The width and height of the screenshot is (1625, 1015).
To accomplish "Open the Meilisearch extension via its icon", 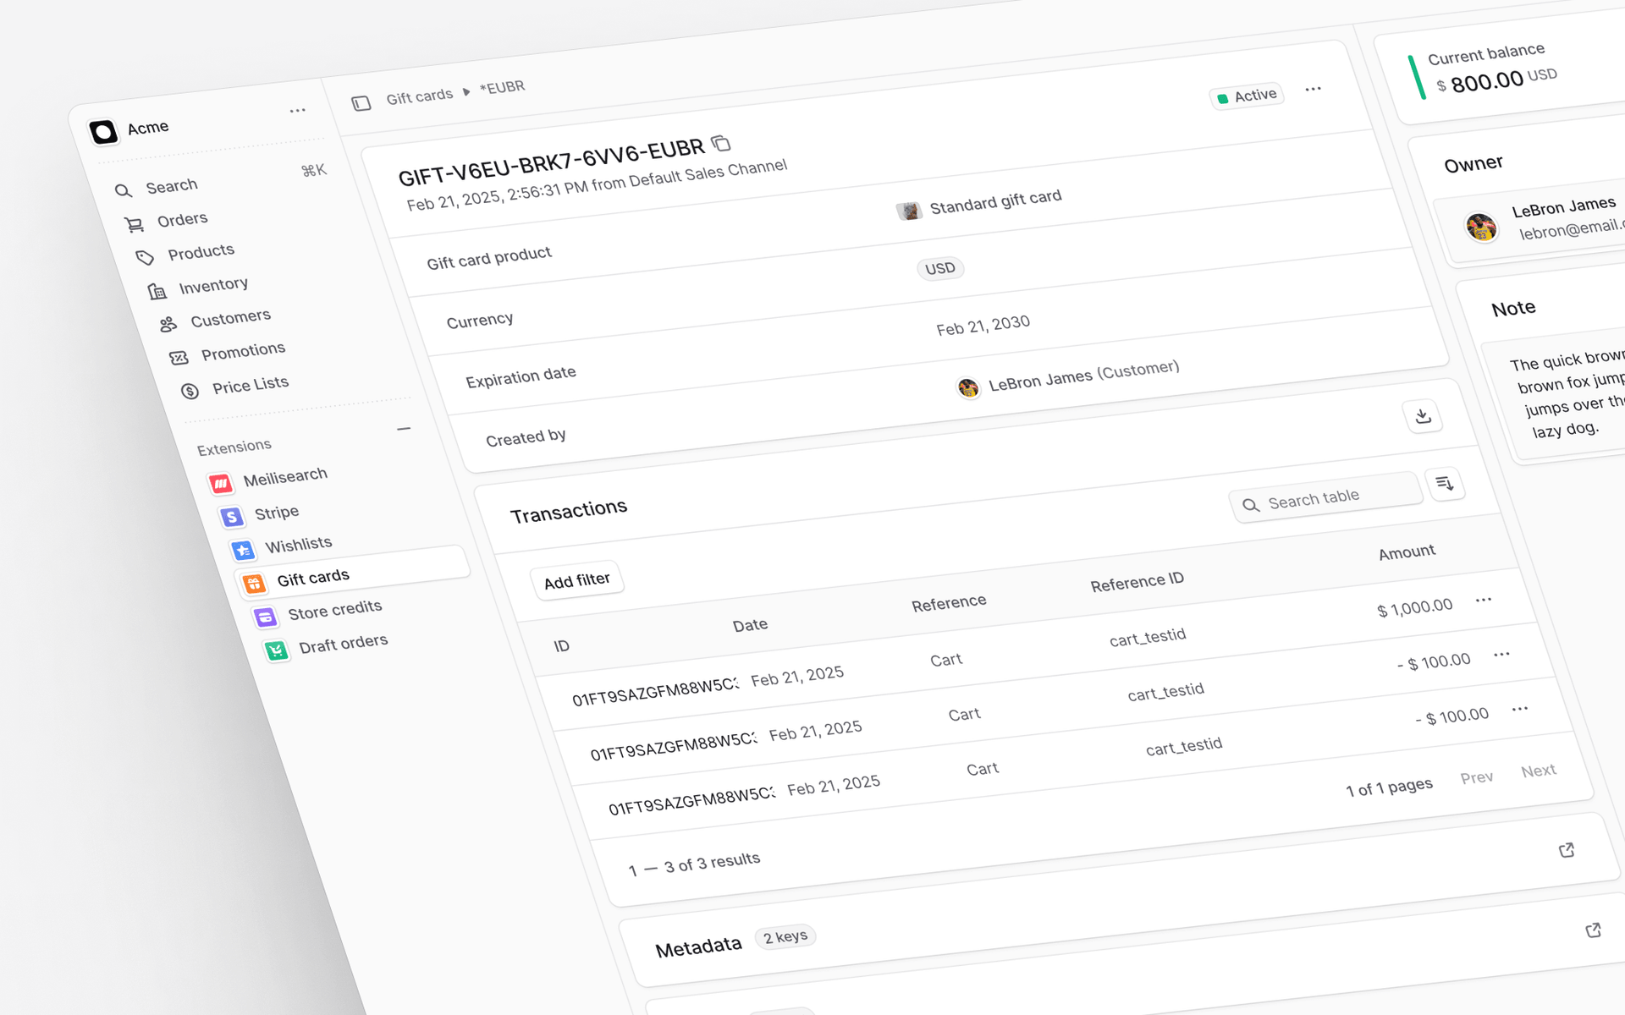I will (x=221, y=483).
